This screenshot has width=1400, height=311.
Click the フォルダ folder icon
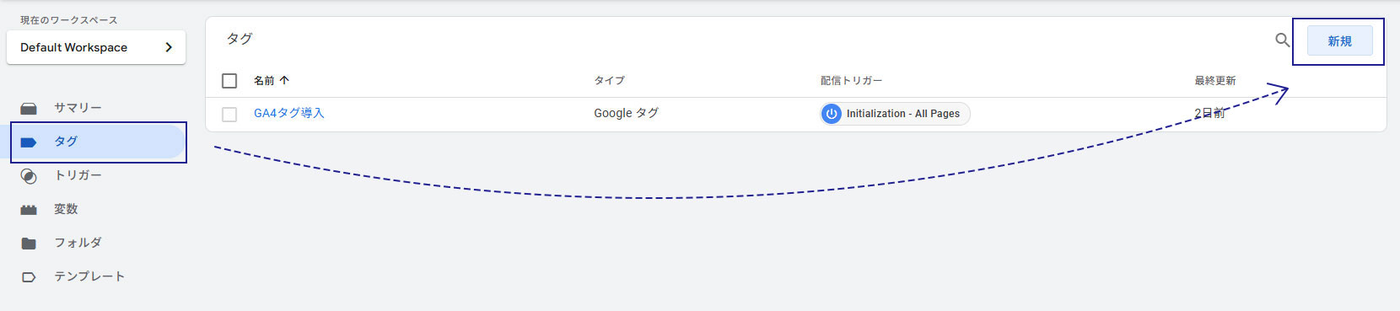(x=29, y=243)
